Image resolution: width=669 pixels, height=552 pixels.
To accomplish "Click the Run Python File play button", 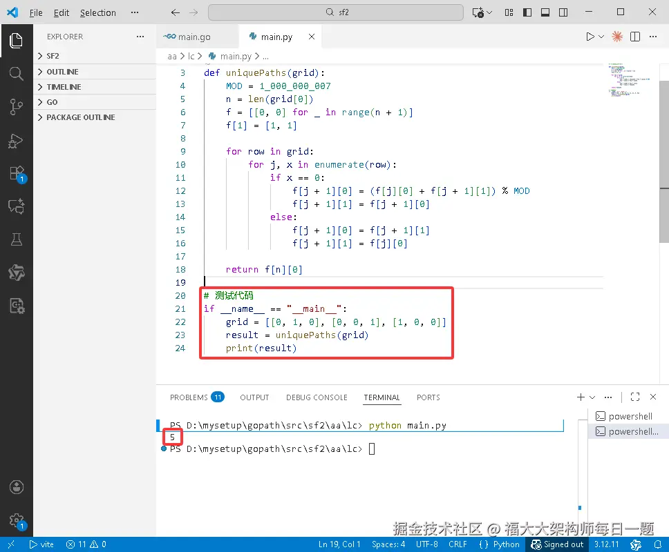I will click(x=590, y=37).
